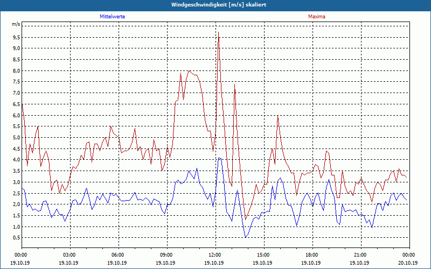Click the '19.10.19' date under 12:00
The height and width of the screenshot is (269, 431).
(214, 263)
